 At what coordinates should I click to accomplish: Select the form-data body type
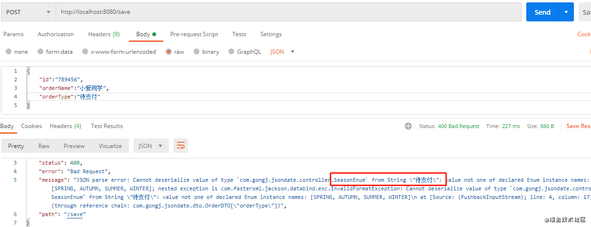tap(55, 52)
